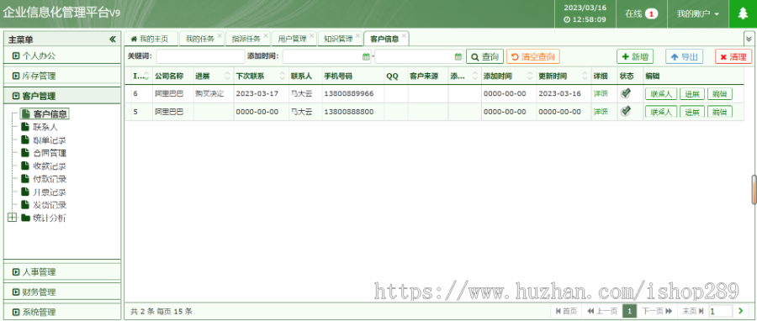Click the page number input box
This screenshot has width=757, height=321.
tap(720, 311)
